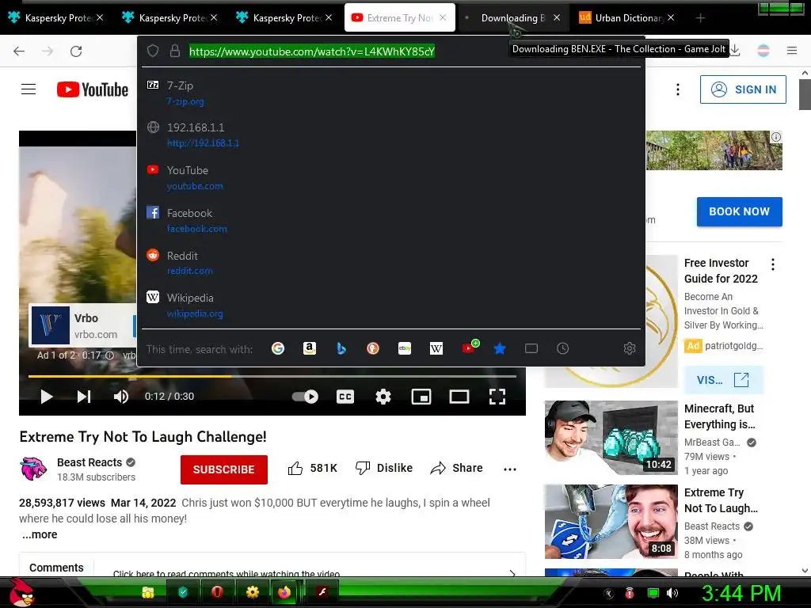Open more actions ellipsis under video
This screenshot has width=811, height=608.
pos(510,469)
